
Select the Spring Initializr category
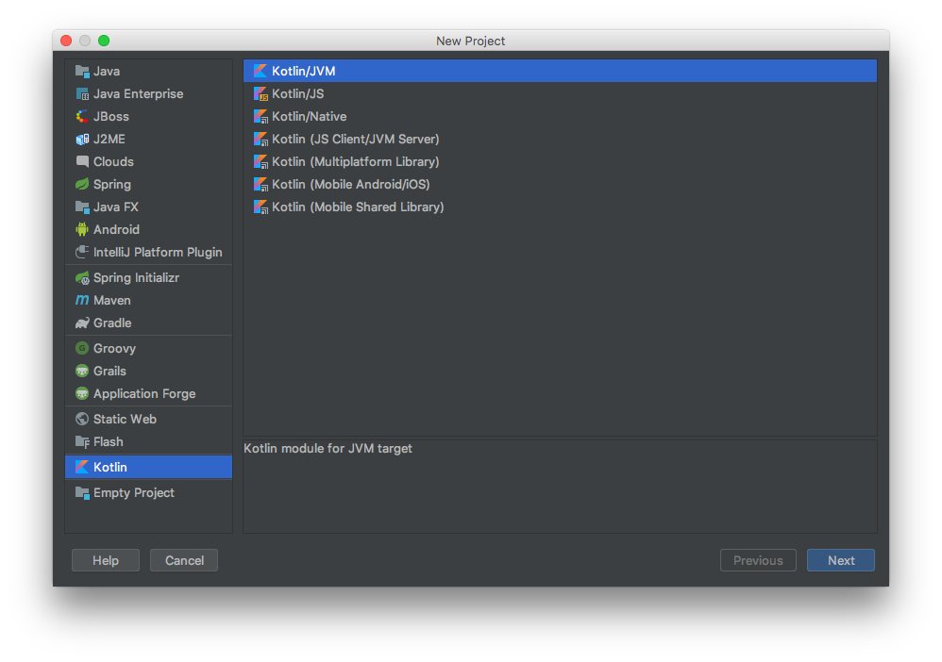[x=148, y=278]
